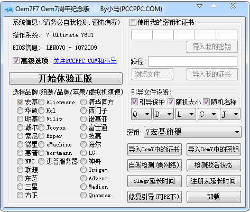Toggle the 高级选项 checkbox

[x=16, y=61]
